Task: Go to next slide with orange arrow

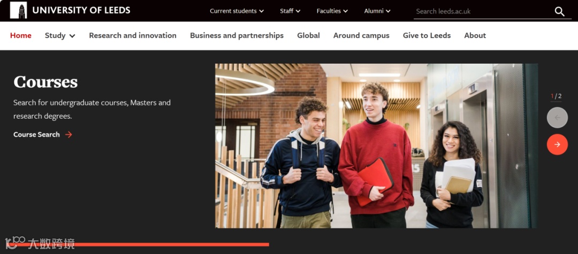Action: tap(557, 144)
